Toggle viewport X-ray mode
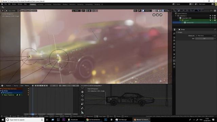 point(154,11)
